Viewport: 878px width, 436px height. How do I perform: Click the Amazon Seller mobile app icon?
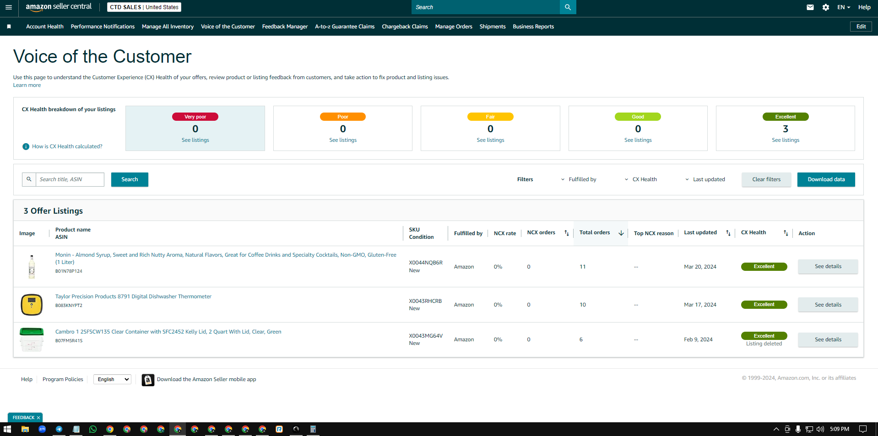coord(148,380)
